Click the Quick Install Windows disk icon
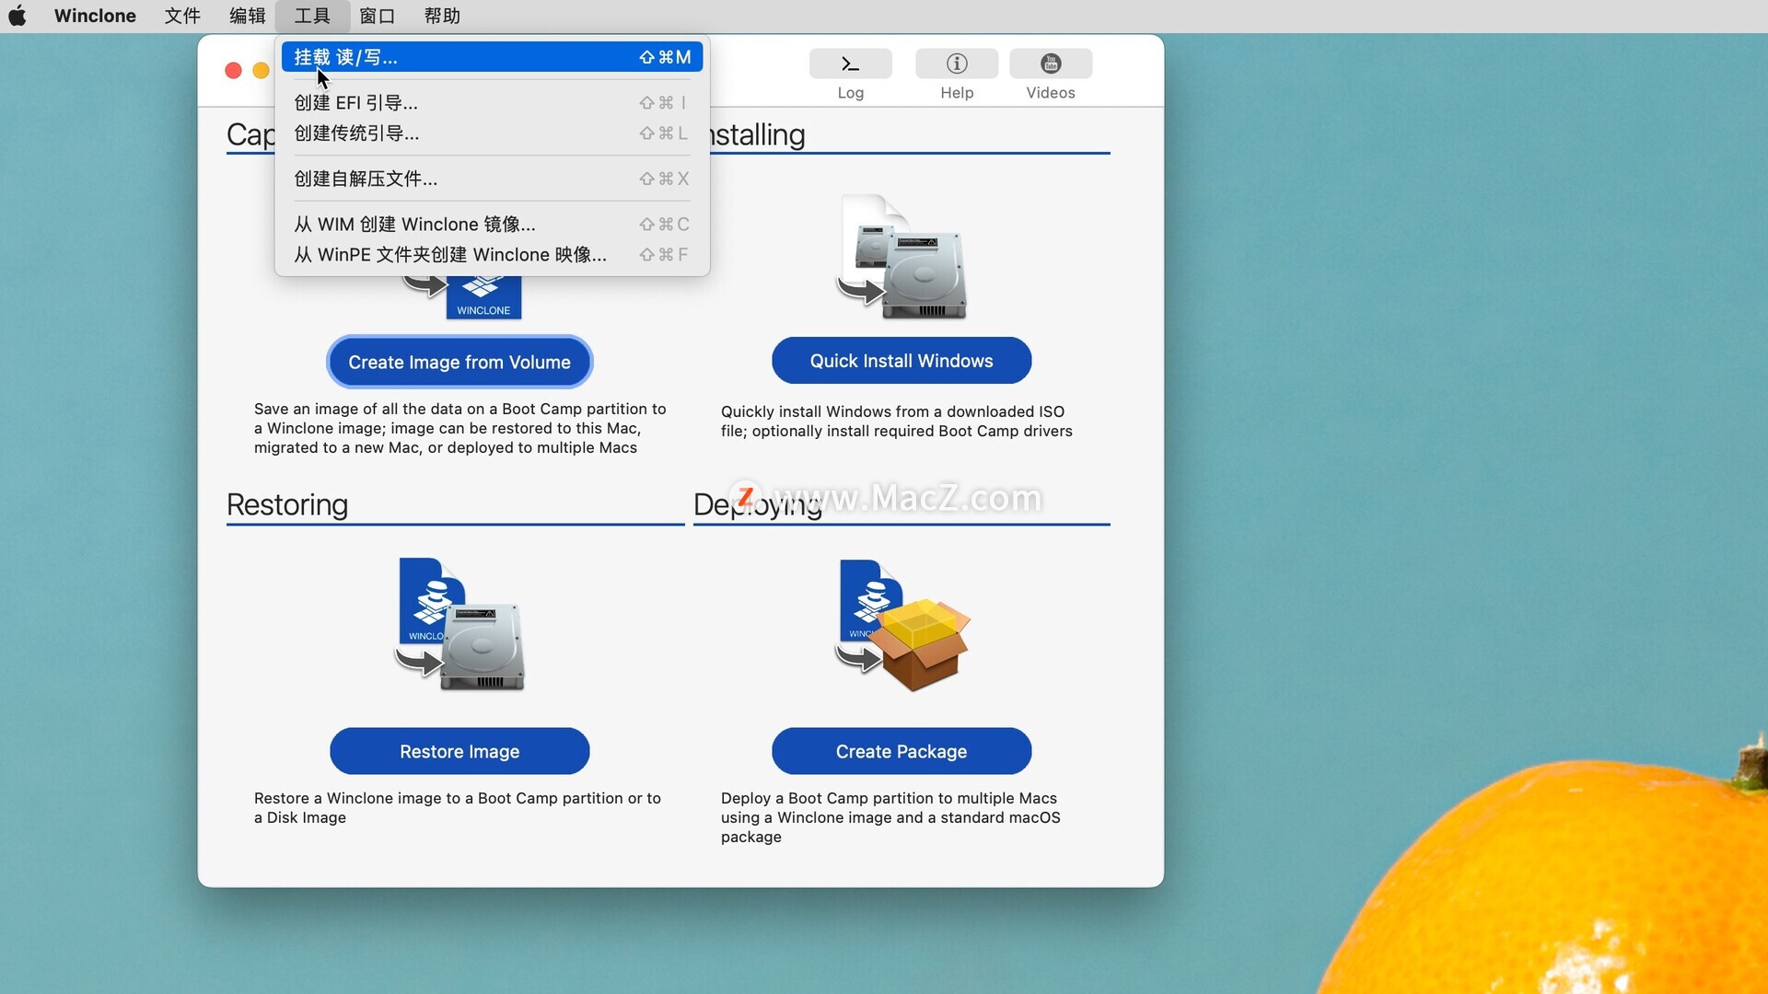 point(901,258)
